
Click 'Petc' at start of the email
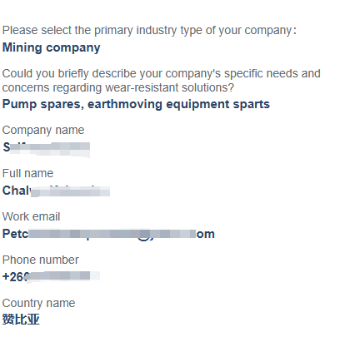coord(15,234)
